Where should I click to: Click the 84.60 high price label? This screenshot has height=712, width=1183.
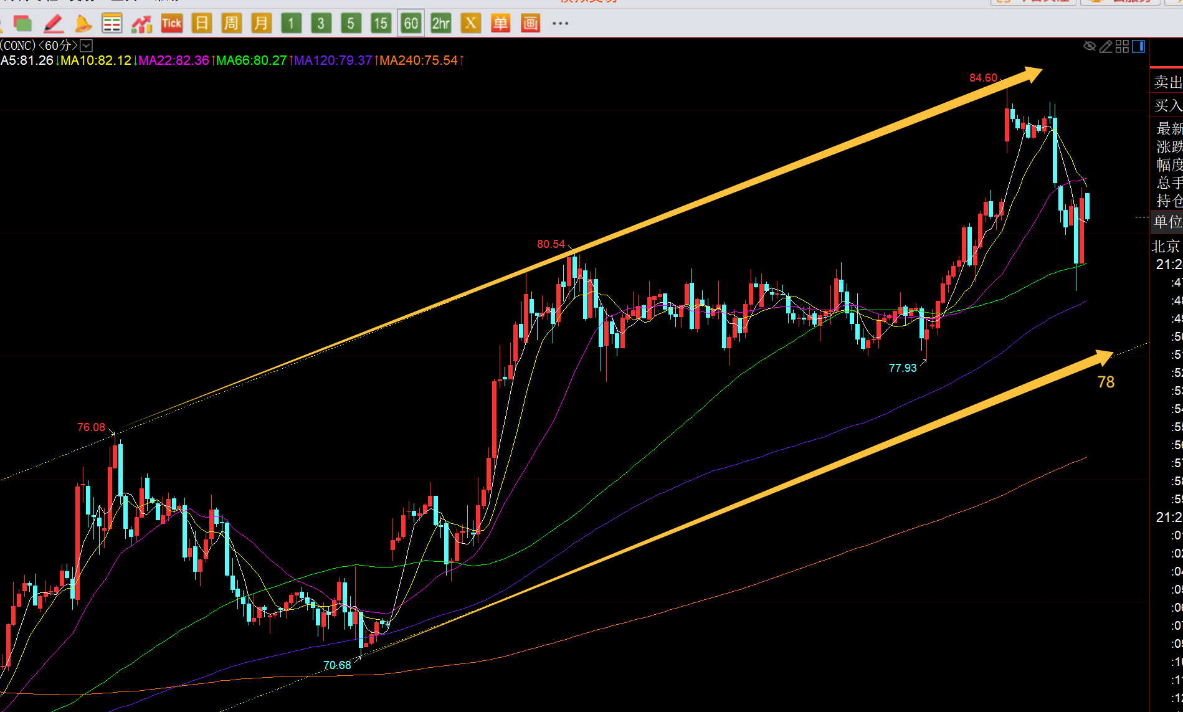(983, 78)
